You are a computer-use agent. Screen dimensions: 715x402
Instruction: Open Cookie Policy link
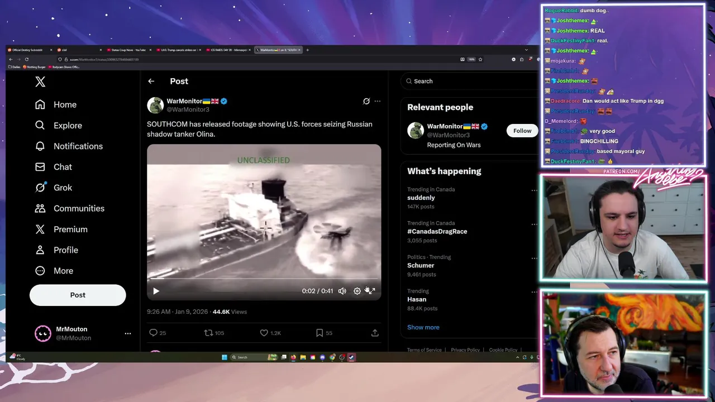(503, 350)
